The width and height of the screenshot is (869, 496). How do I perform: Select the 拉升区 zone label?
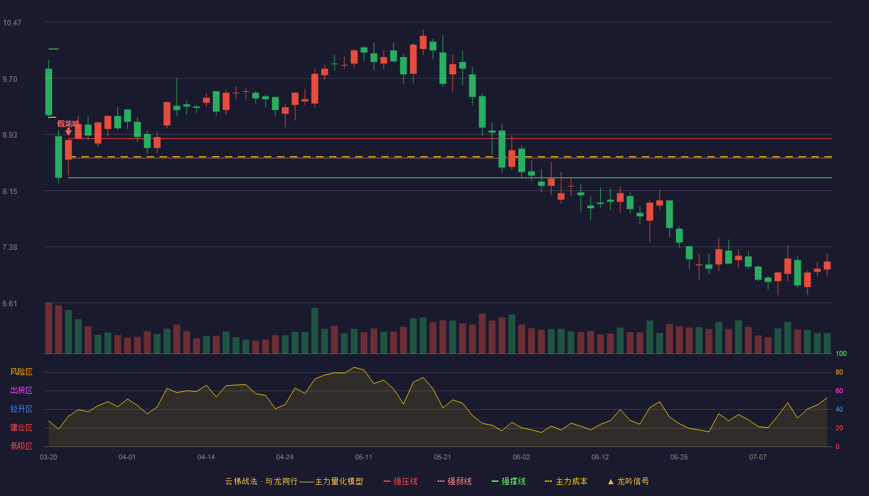click(x=21, y=409)
